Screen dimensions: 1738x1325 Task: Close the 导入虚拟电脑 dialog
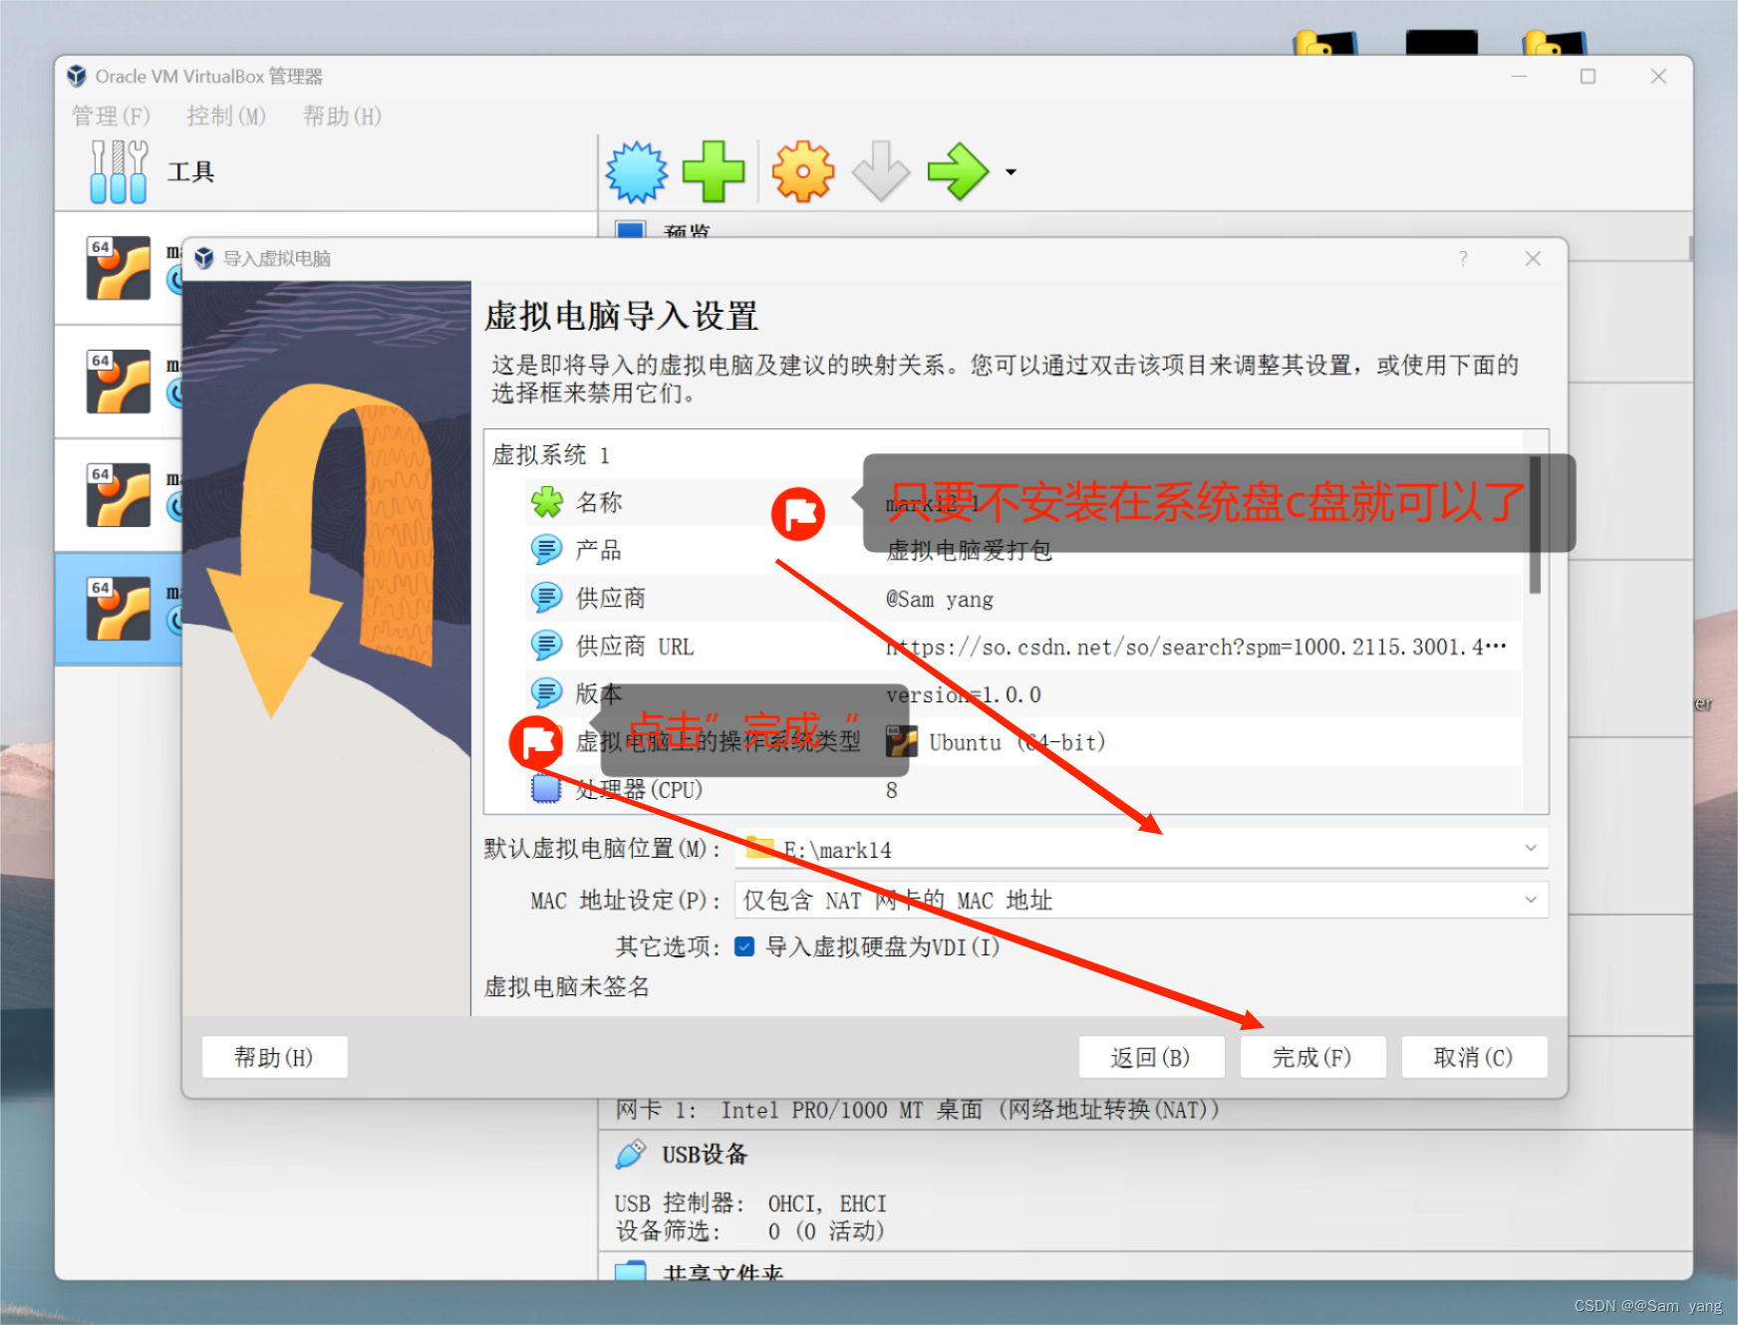point(1533,259)
